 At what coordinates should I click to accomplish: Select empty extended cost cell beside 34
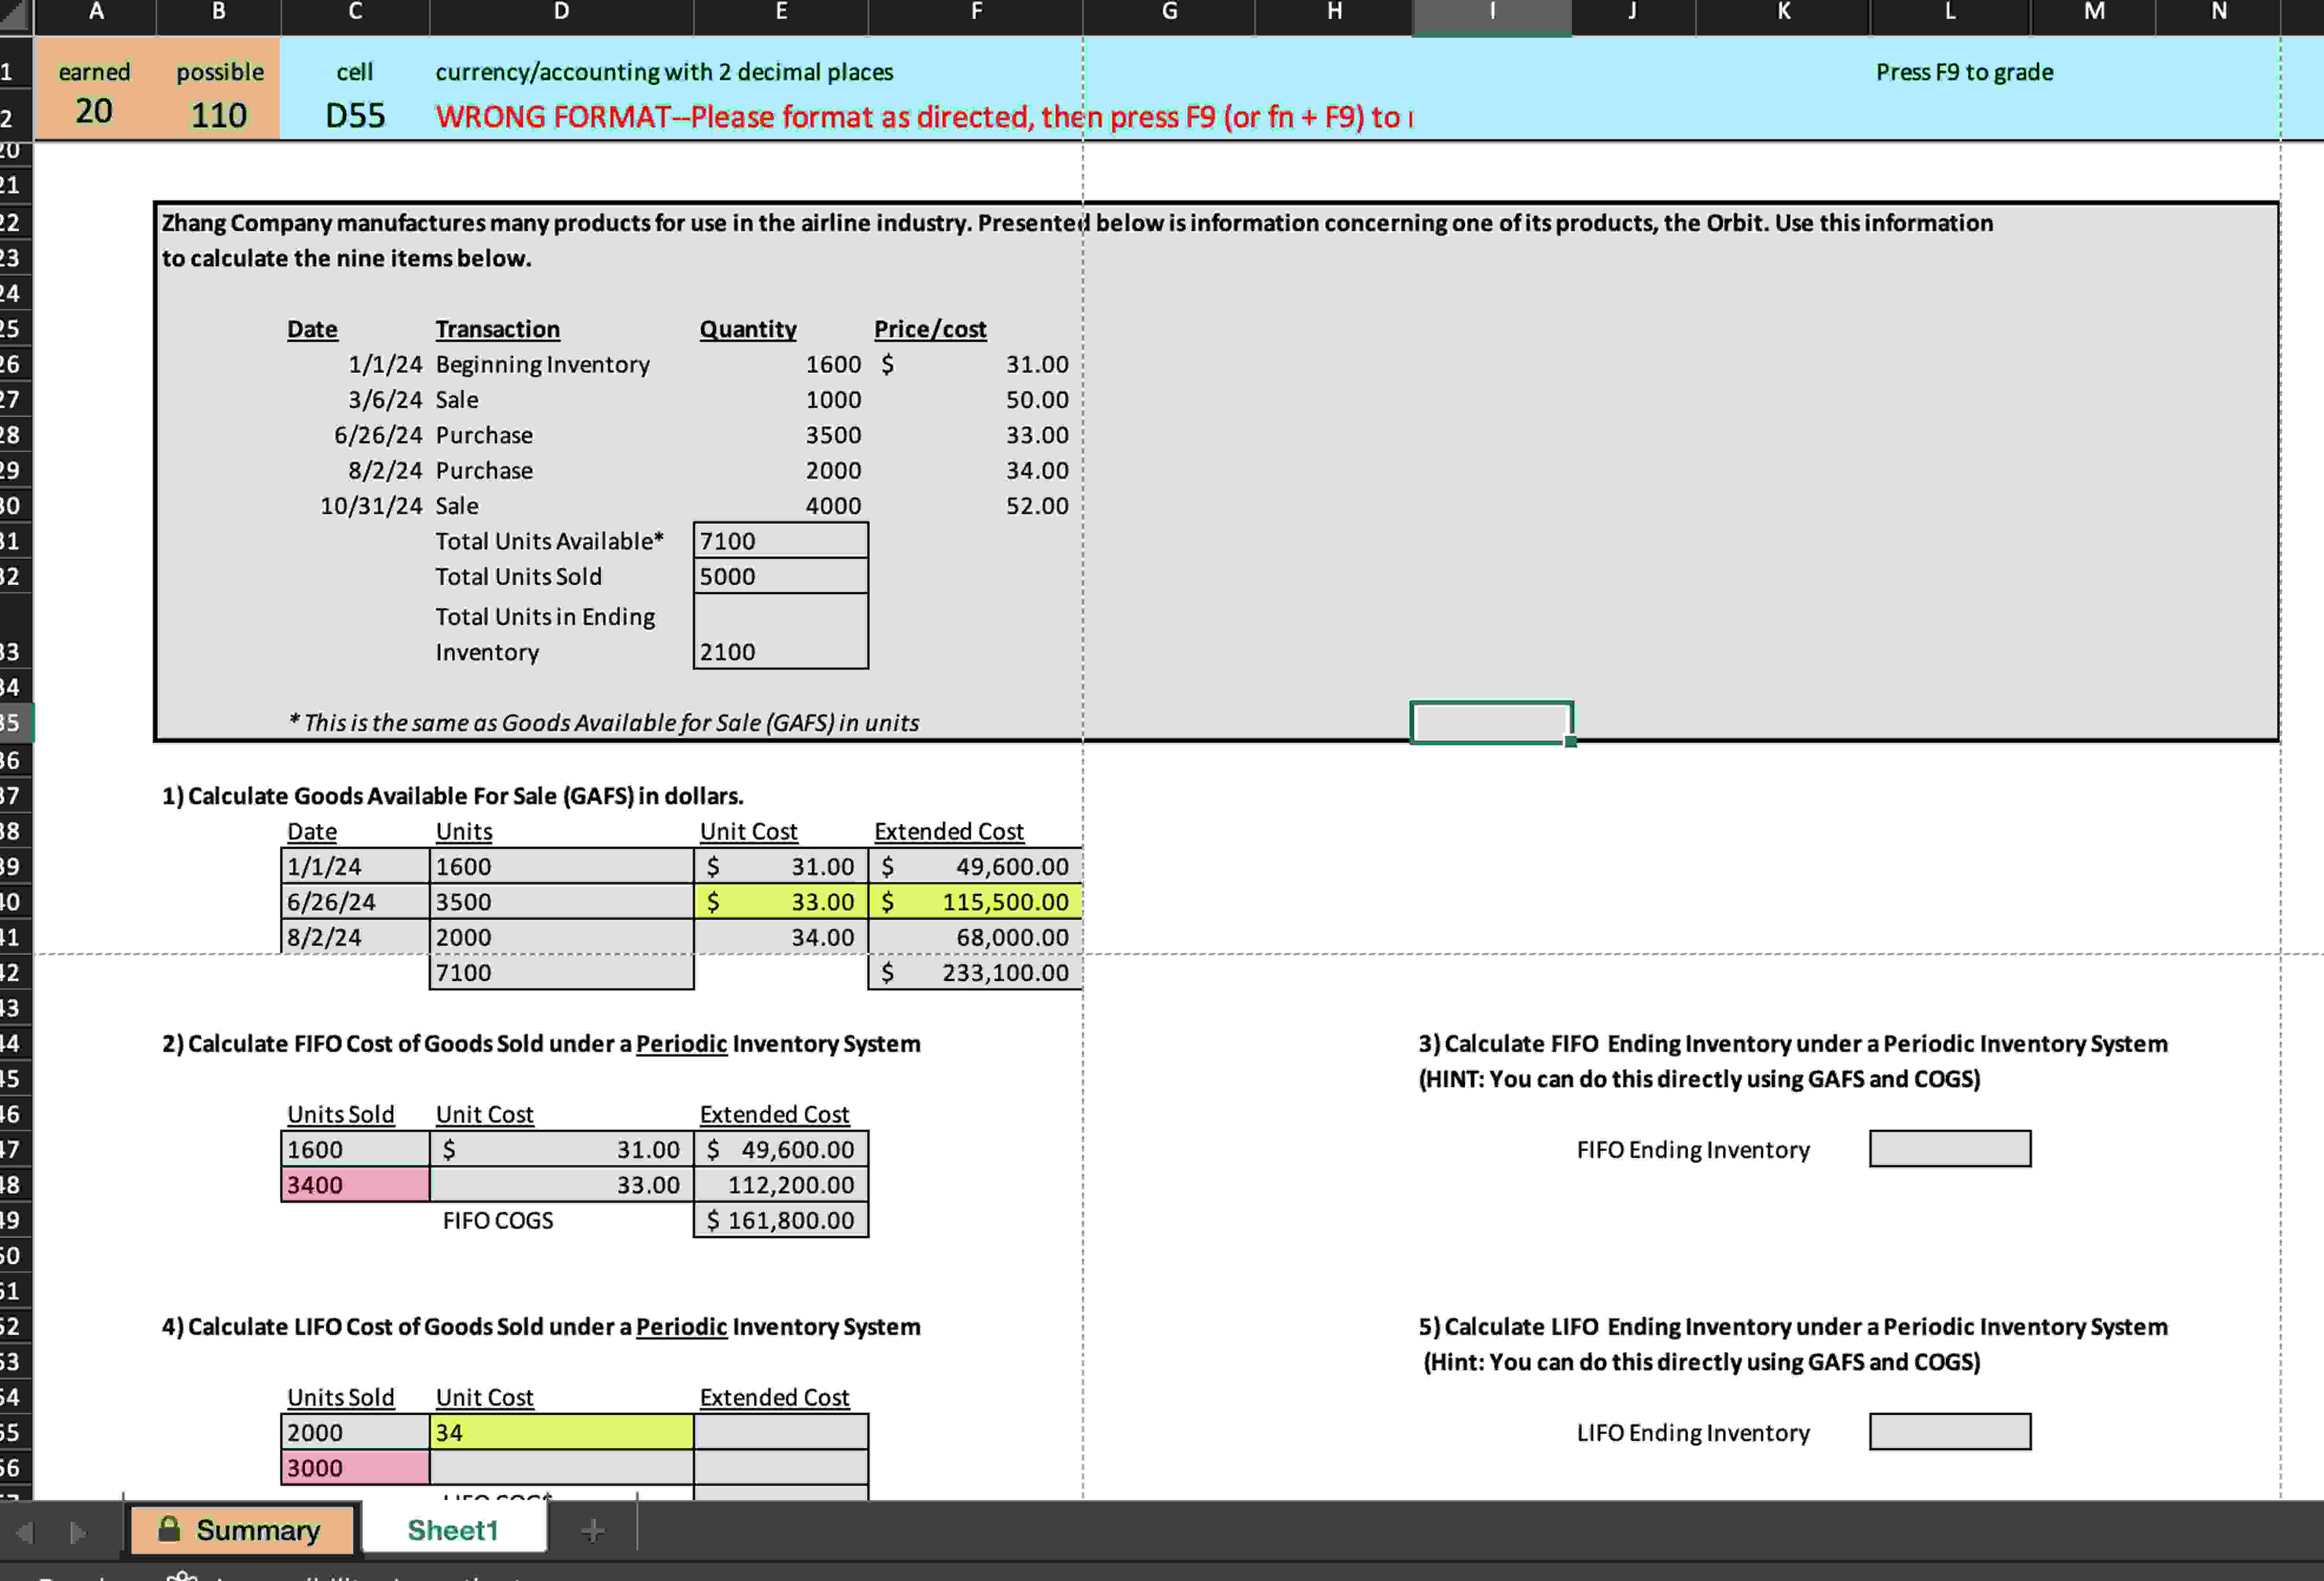780,1432
